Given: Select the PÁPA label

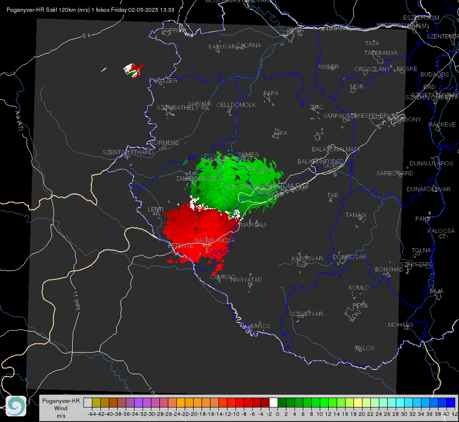Looking at the screenshot, I should [x=271, y=93].
